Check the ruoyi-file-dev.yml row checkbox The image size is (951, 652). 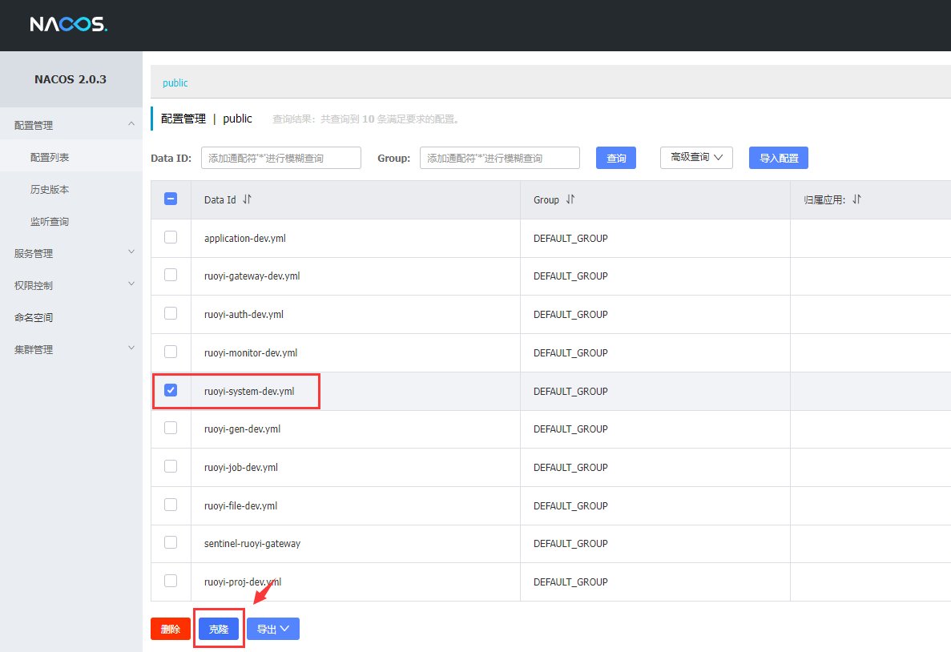[171, 505]
